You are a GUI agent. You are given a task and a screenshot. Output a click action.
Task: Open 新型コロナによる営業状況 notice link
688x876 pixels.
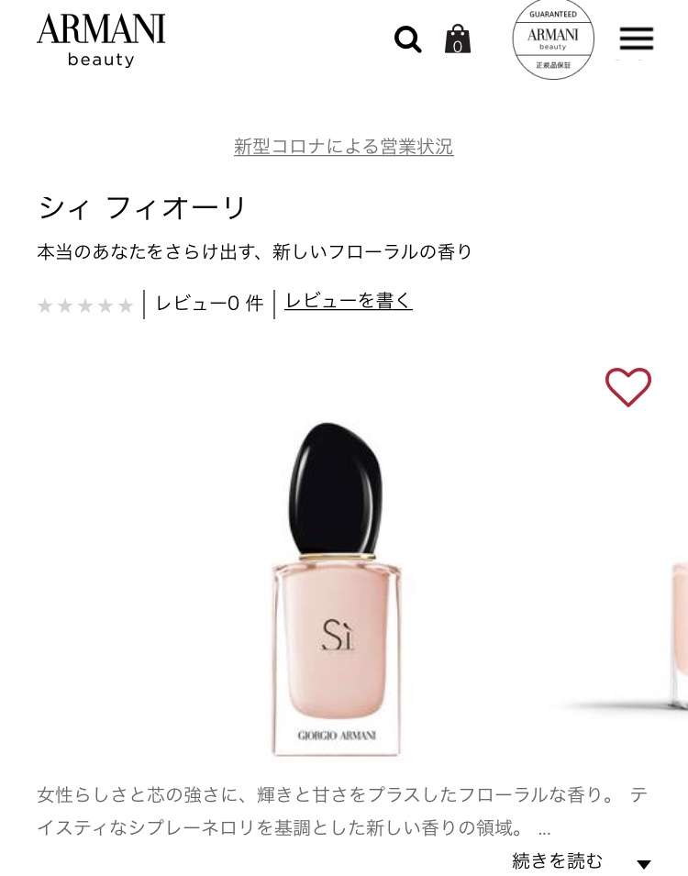coord(344,147)
